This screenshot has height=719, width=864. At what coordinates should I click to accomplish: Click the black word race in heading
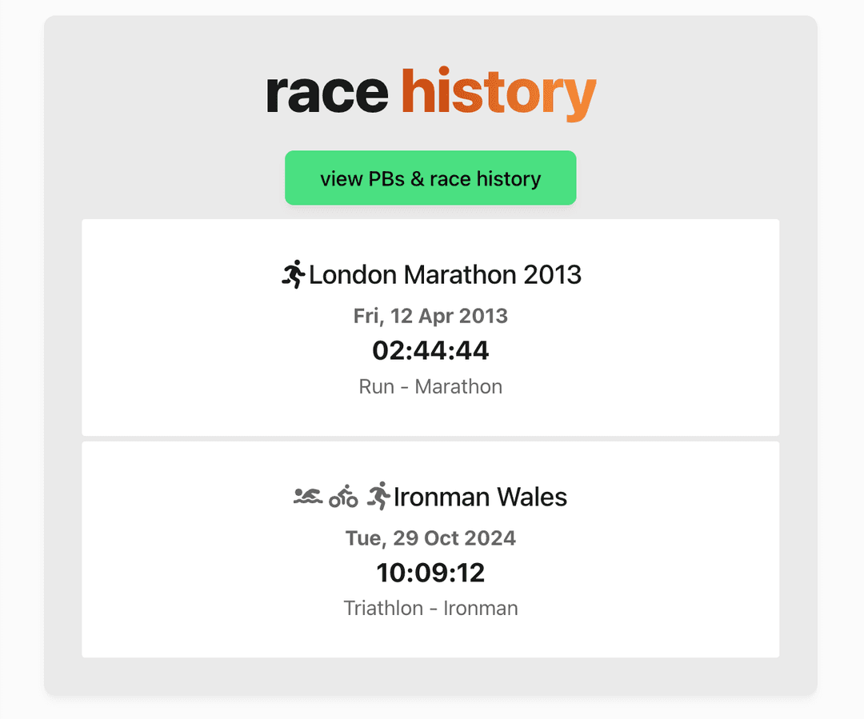coord(327,93)
